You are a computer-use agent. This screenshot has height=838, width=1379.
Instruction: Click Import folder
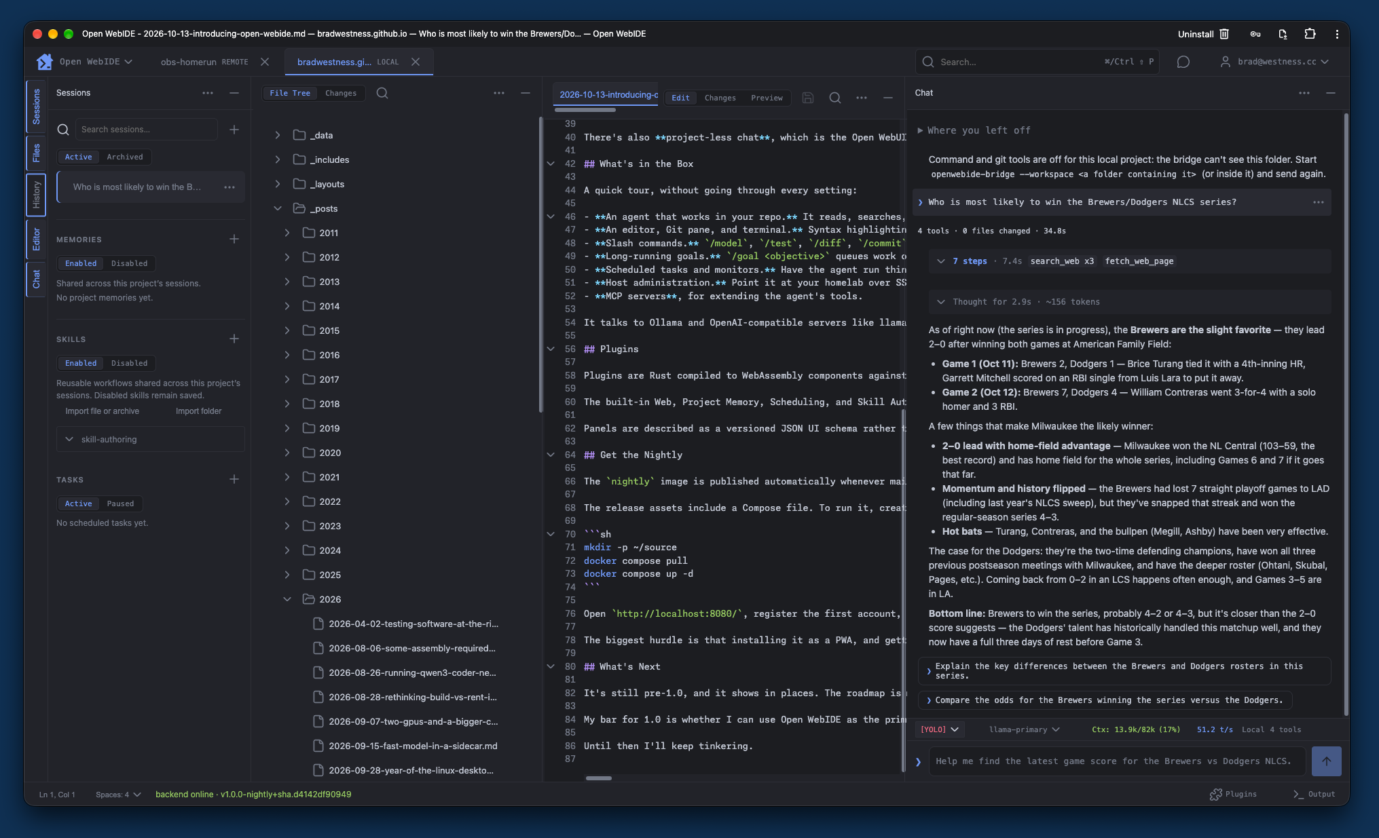point(198,411)
